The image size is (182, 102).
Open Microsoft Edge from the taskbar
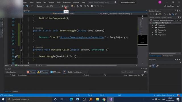[x=71, y=99]
